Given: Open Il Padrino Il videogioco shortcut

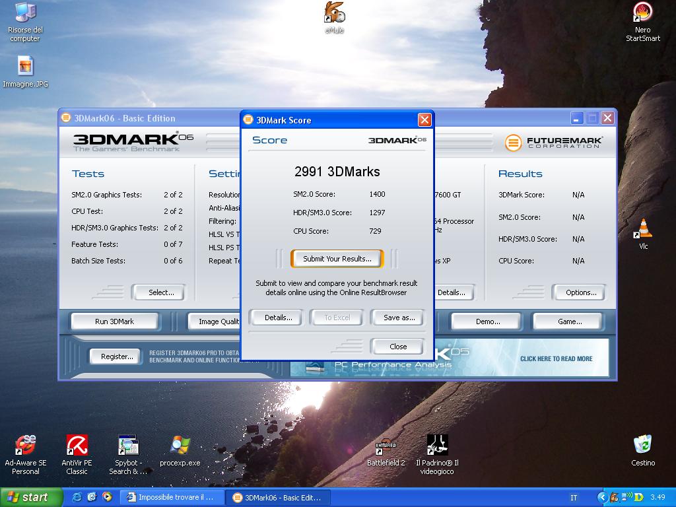Looking at the screenshot, I should click(437, 454).
